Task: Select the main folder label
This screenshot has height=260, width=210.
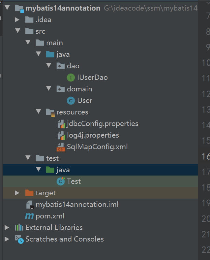Action: 54,43
